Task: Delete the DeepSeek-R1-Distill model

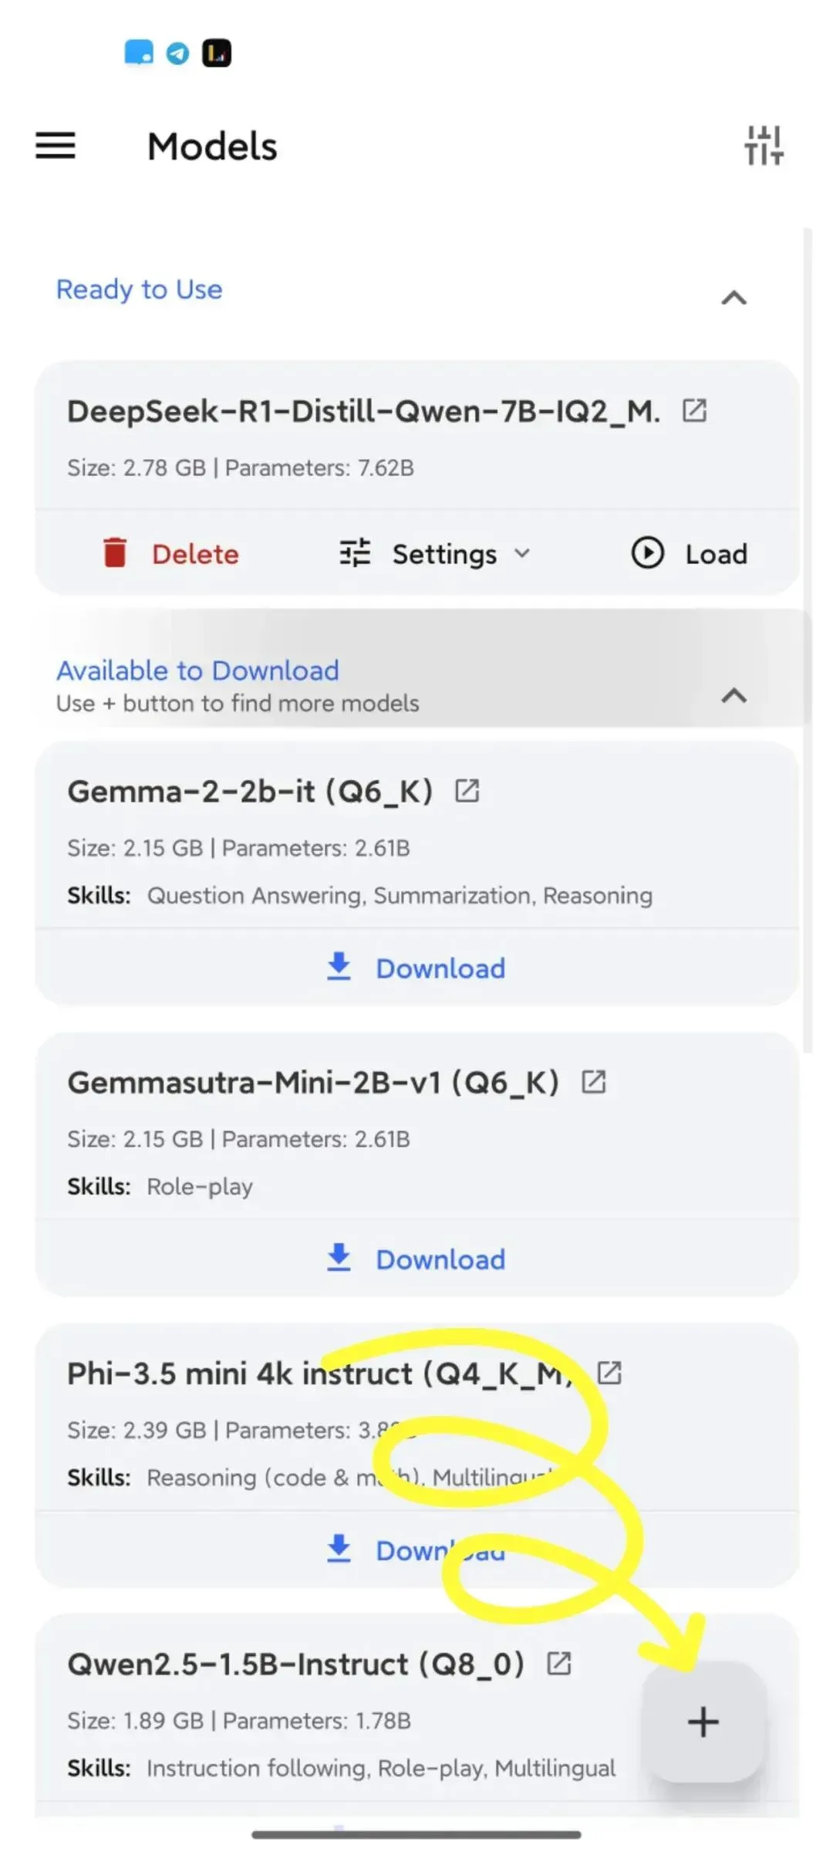Action: (x=170, y=553)
